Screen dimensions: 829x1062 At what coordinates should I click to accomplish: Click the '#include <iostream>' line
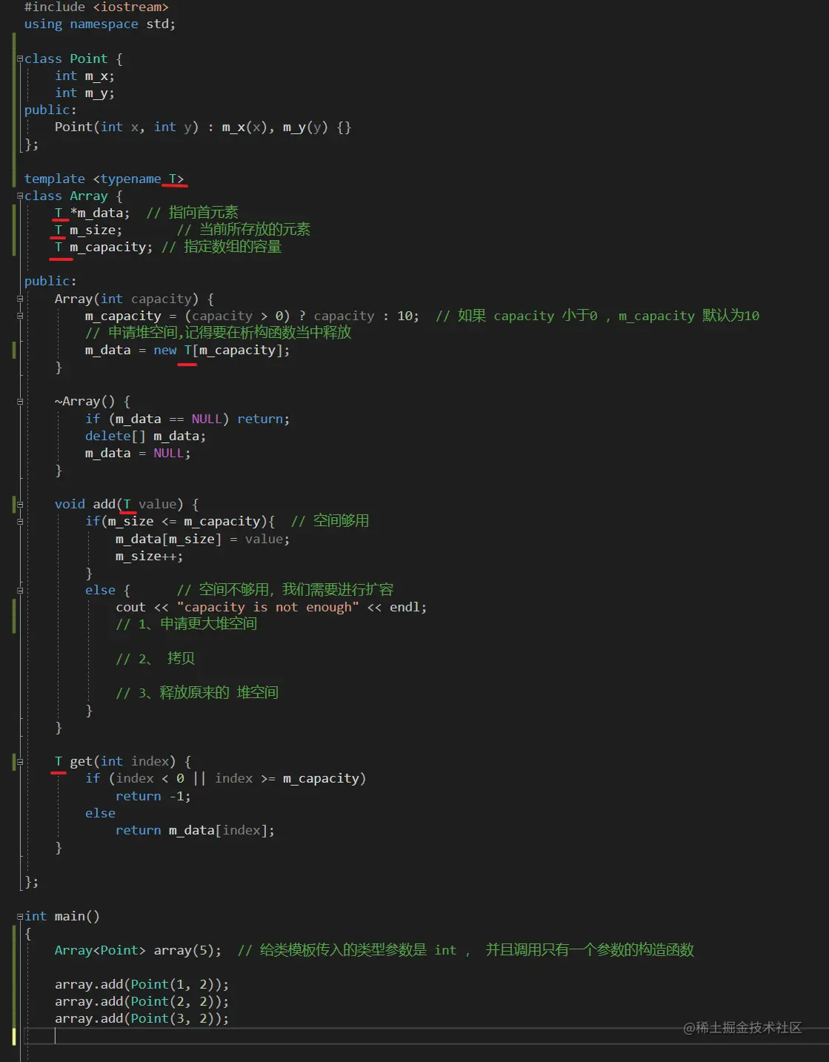click(96, 7)
